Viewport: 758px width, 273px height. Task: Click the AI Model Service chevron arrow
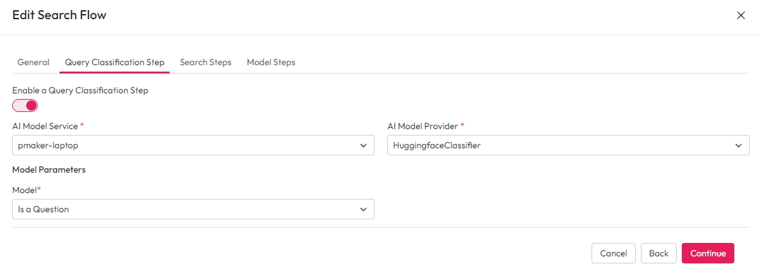[364, 146]
